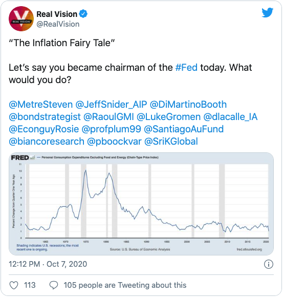The width and height of the screenshot is (283, 297).
Task: Click the Real Vision display name
Action: (x=57, y=14)
